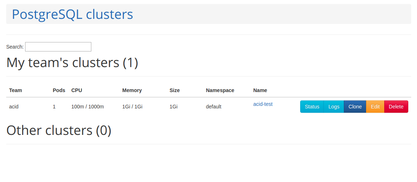
Task: Click the Name column header
Action: point(260,90)
